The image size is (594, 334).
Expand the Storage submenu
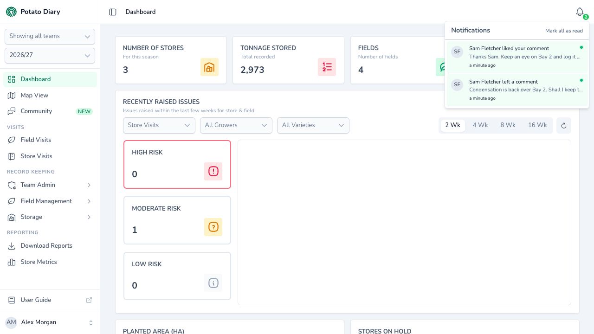coord(50,217)
